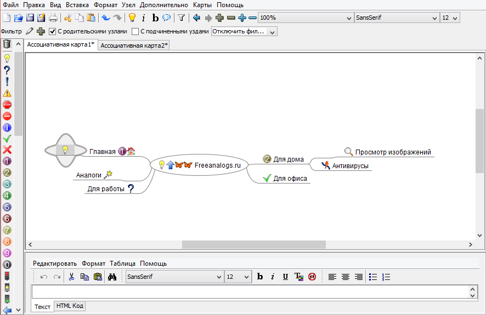Viewport: 486px width, 315px height.
Task: Check 'С подчиненными уздами' checkbox
Action: tap(135, 31)
